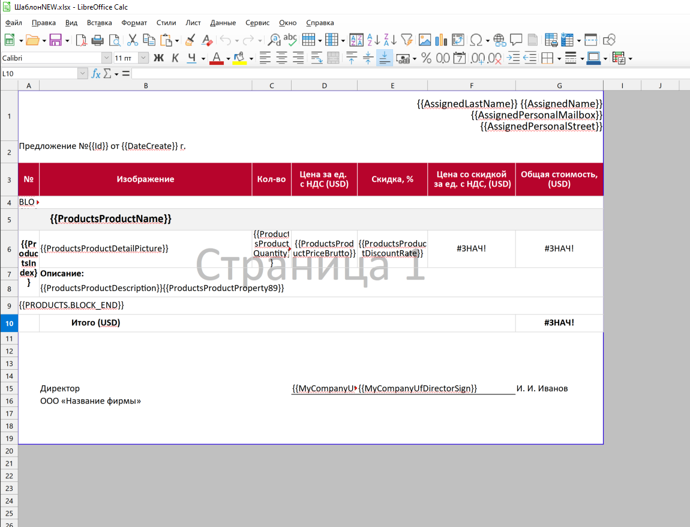690x527 pixels.
Task: Apply the yellow background color swatch
Action: 239,58
